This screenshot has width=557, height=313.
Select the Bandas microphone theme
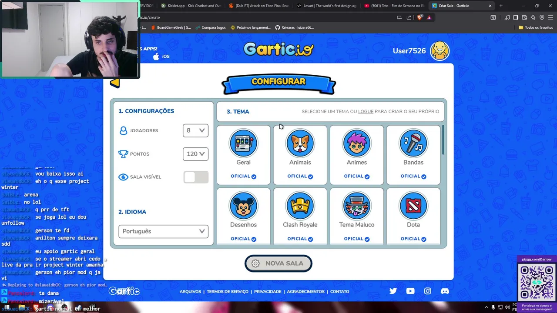tap(413, 143)
